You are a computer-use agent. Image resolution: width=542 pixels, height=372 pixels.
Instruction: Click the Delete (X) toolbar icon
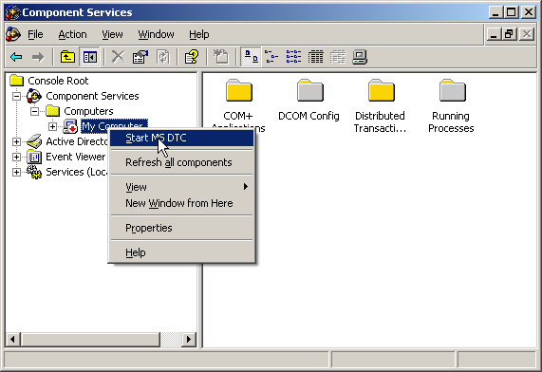click(118, 57)
